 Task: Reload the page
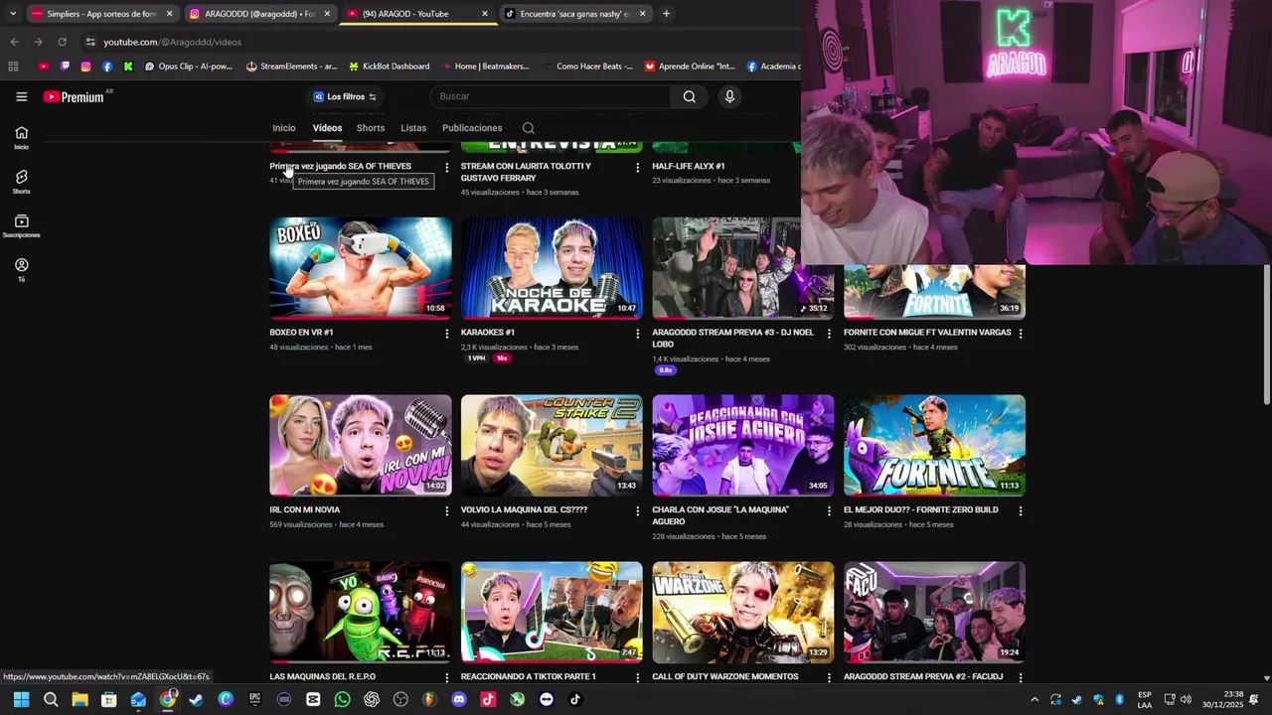62,42
